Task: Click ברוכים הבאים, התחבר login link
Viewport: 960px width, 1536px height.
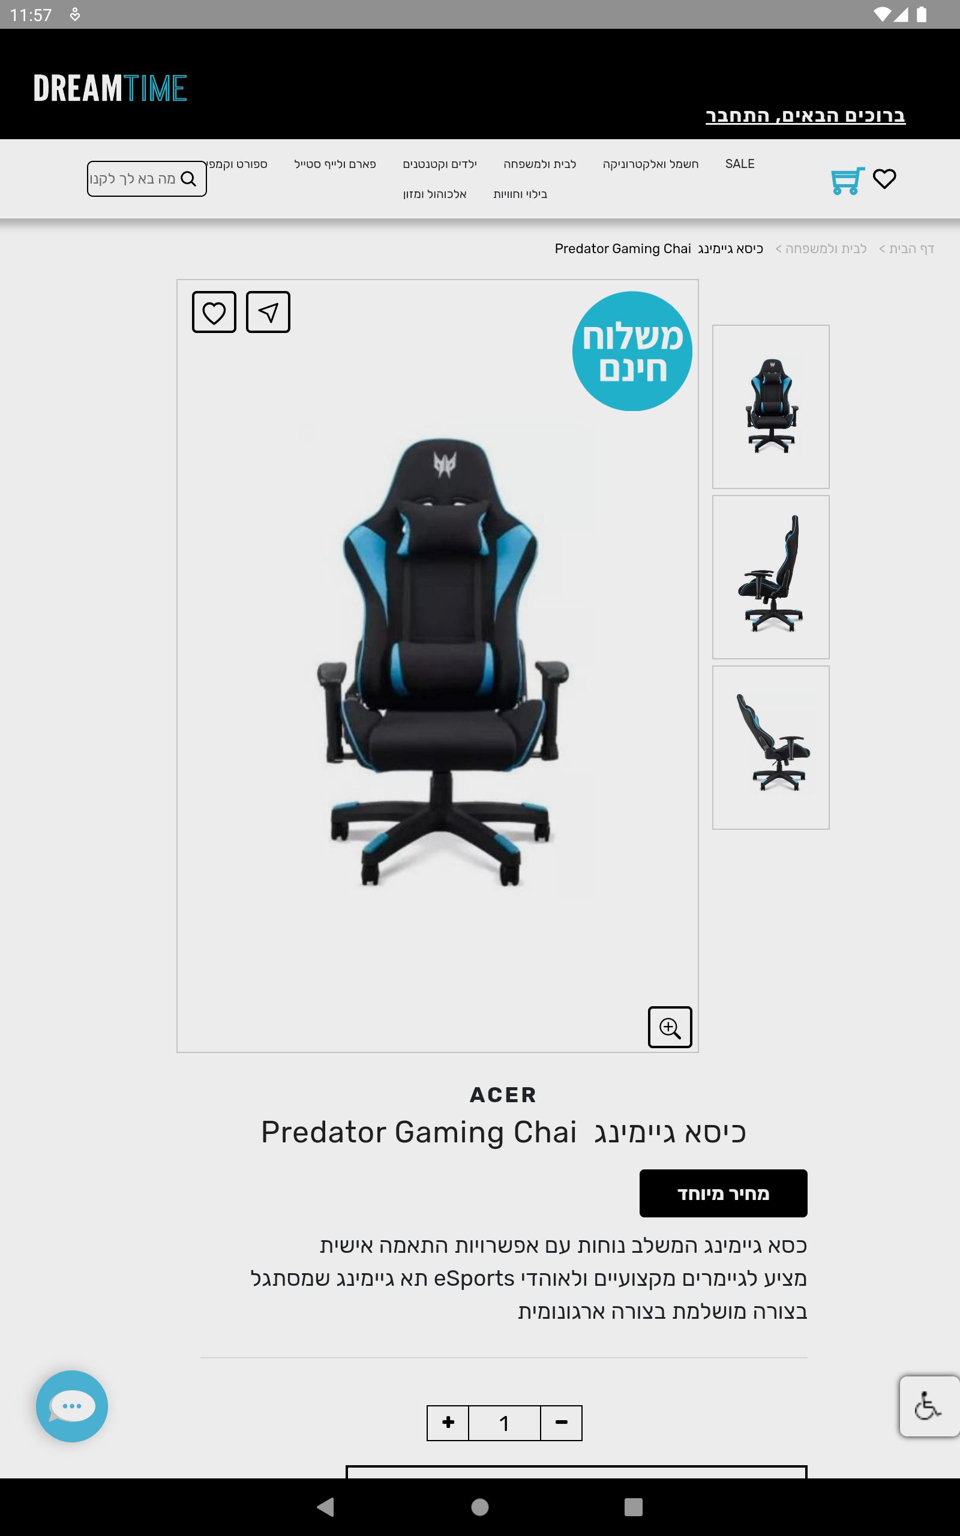Action: click(x=805, y=116)
